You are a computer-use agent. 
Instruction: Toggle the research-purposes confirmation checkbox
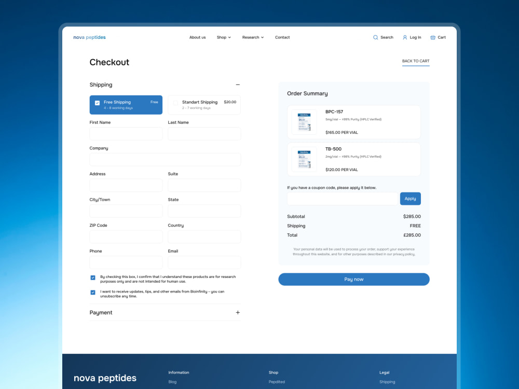pos(93,277)
